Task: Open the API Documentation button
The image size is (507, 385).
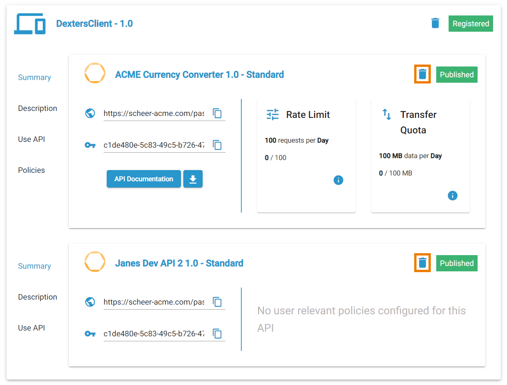Action: tap(143, 179)
